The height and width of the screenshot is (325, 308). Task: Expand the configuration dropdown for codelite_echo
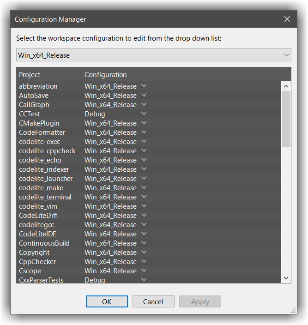coord(144,160)
